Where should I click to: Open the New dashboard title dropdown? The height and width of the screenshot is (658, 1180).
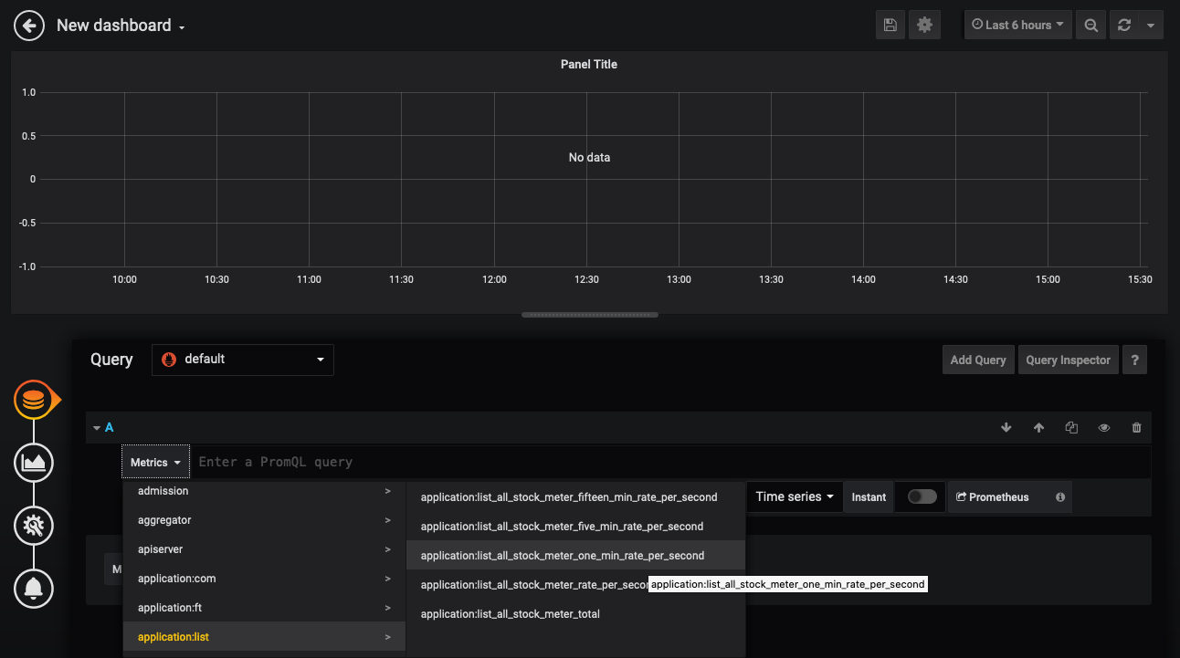tap(121, 26)
